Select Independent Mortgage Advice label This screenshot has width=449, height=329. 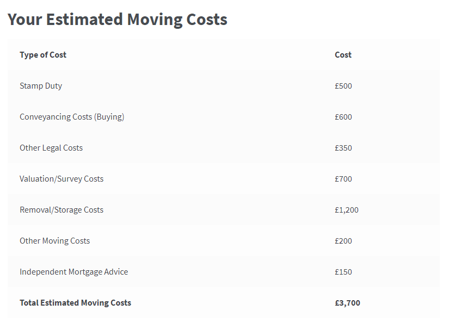click(74, 272)
